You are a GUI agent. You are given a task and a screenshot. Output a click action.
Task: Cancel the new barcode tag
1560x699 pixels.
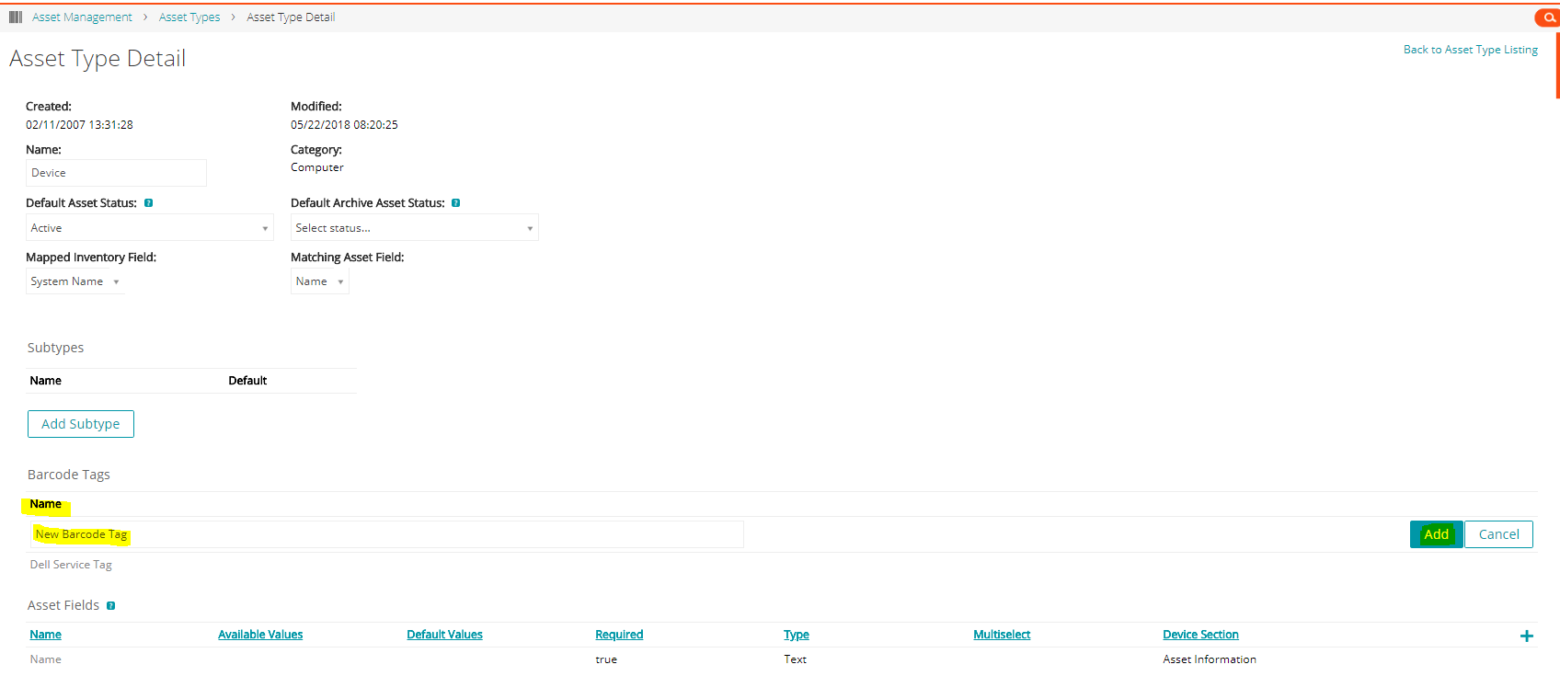(x=1498, y=534)
